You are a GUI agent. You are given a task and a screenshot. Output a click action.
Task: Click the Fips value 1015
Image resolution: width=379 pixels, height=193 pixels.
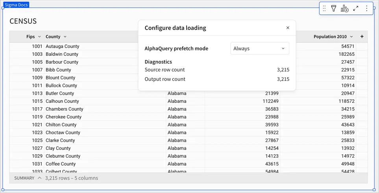pyautogui.click(x=37, y=101)
